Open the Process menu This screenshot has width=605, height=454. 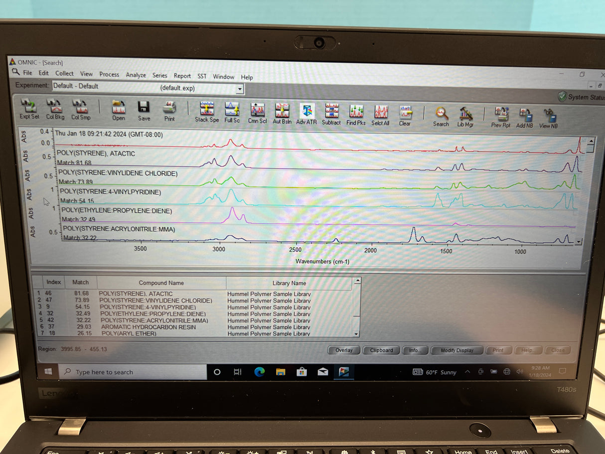pos(109,75)
